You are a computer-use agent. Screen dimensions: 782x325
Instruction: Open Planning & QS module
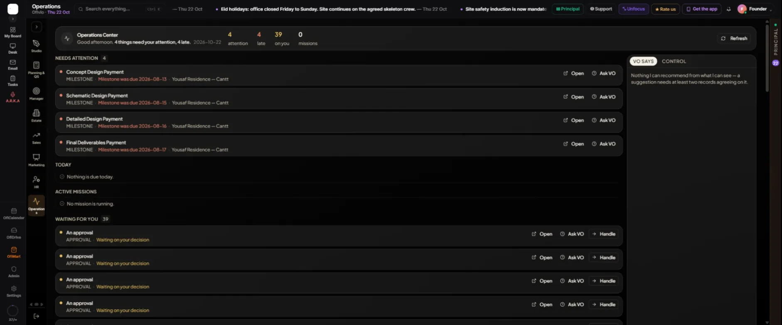pos(37,69)
